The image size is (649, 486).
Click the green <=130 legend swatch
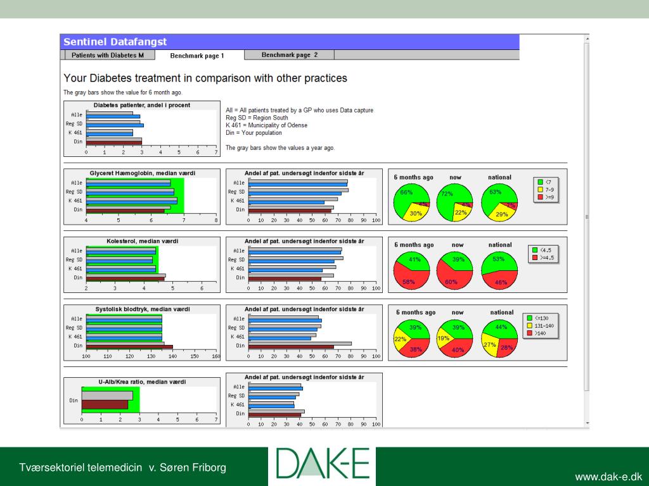(x=529, y=318)
